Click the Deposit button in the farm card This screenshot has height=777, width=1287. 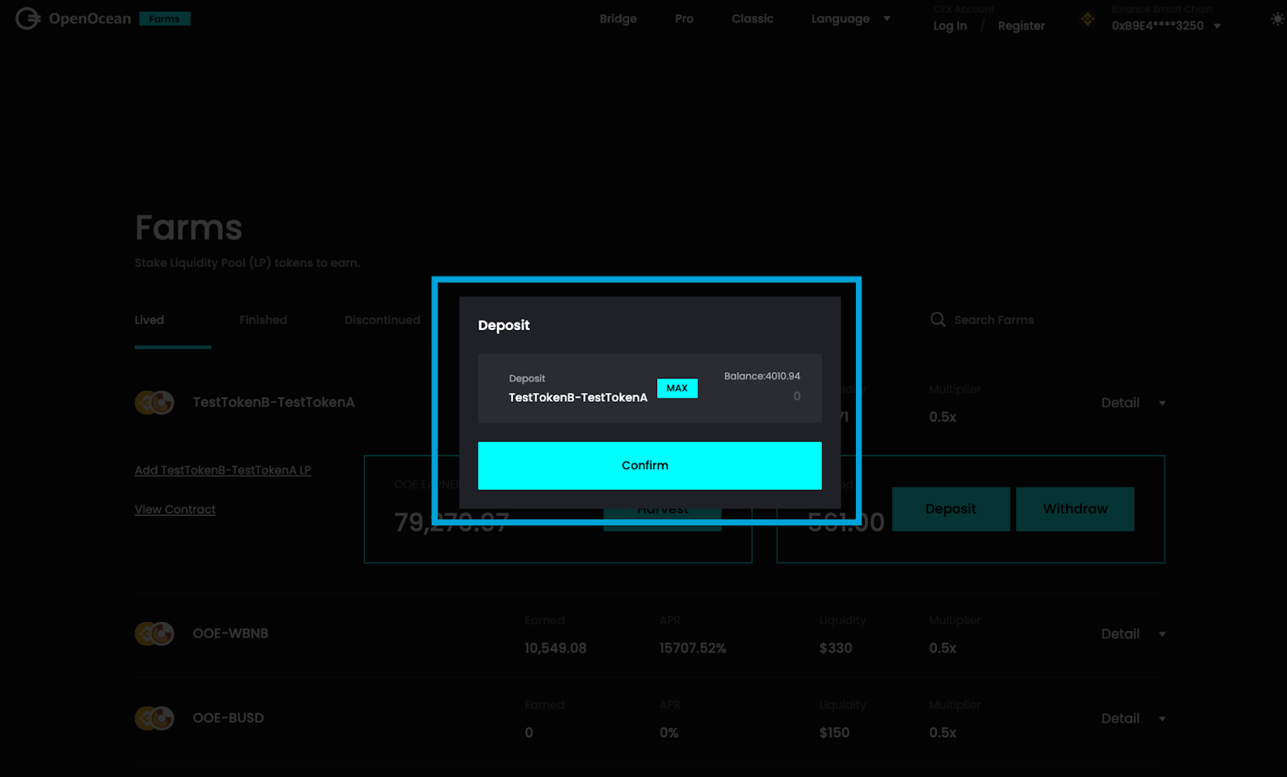[x=951, y=509]
